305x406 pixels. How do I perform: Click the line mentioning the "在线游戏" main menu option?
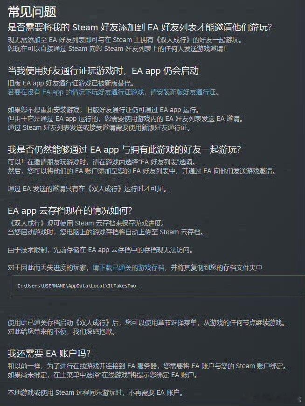coord(103,375)
